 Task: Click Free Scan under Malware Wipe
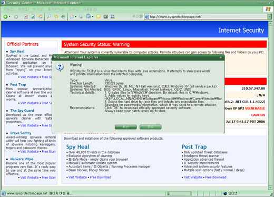click(48, 178)
